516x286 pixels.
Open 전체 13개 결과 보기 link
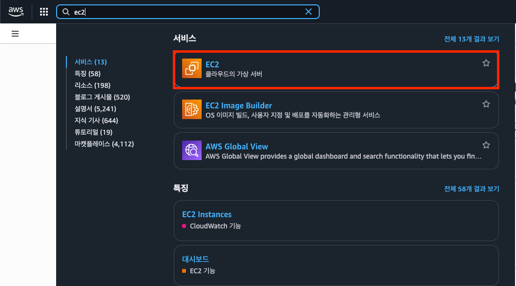click(x=471, y=39)
